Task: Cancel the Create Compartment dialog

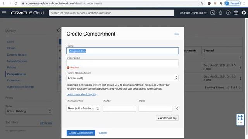Action: [103, 133]
